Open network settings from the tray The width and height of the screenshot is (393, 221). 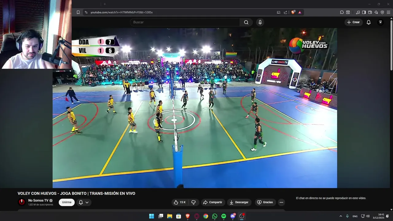click(363, 216)
